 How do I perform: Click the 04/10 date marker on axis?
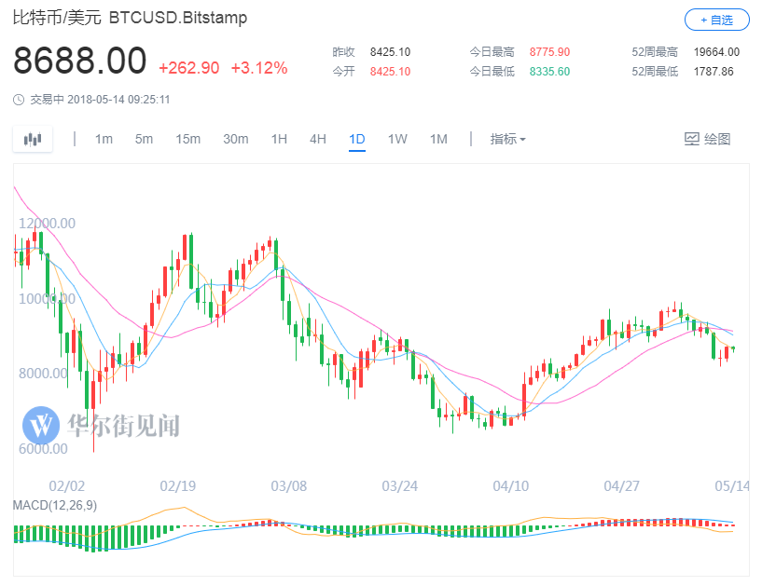[511, 486]
